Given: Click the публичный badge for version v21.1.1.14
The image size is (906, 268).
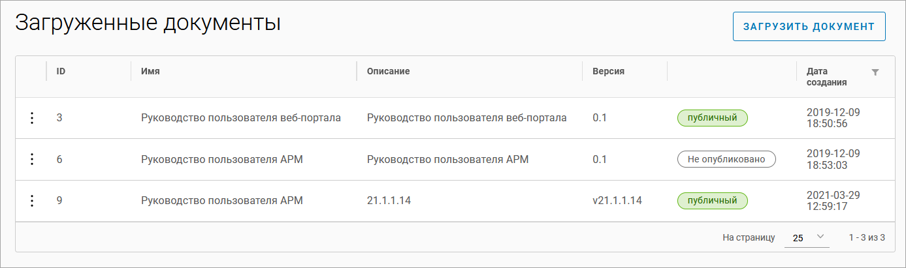Looking at the screenshot, I should pos(712,201).
